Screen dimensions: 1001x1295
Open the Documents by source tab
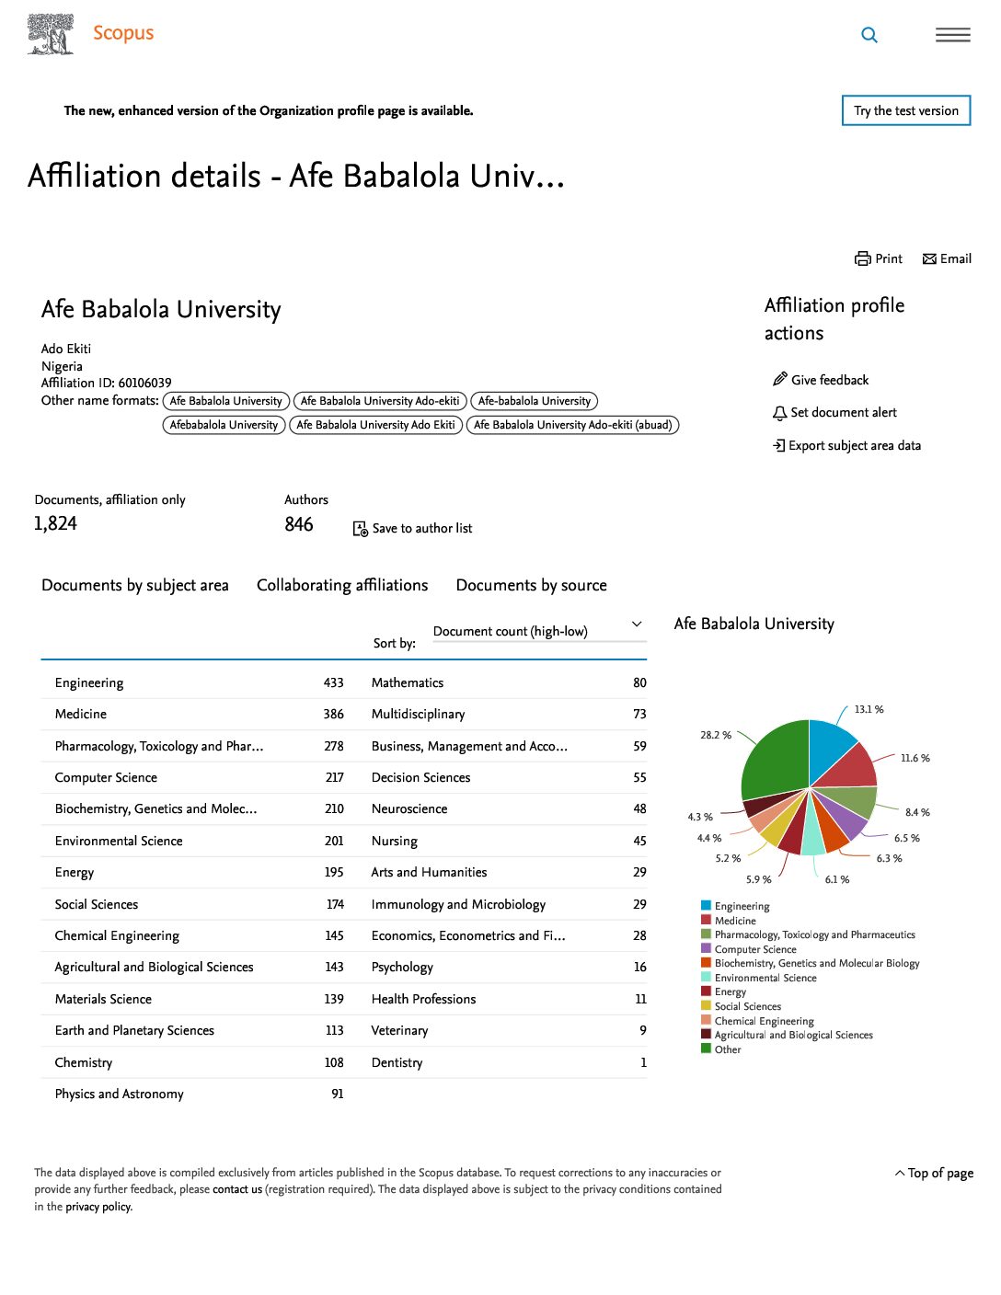531,585
